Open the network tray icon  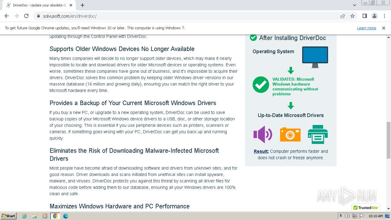coord(354,216)
